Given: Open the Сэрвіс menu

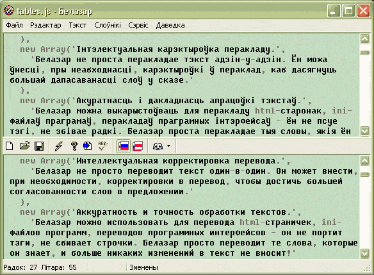Looking at the screenshot, I should tap(138, 25).
